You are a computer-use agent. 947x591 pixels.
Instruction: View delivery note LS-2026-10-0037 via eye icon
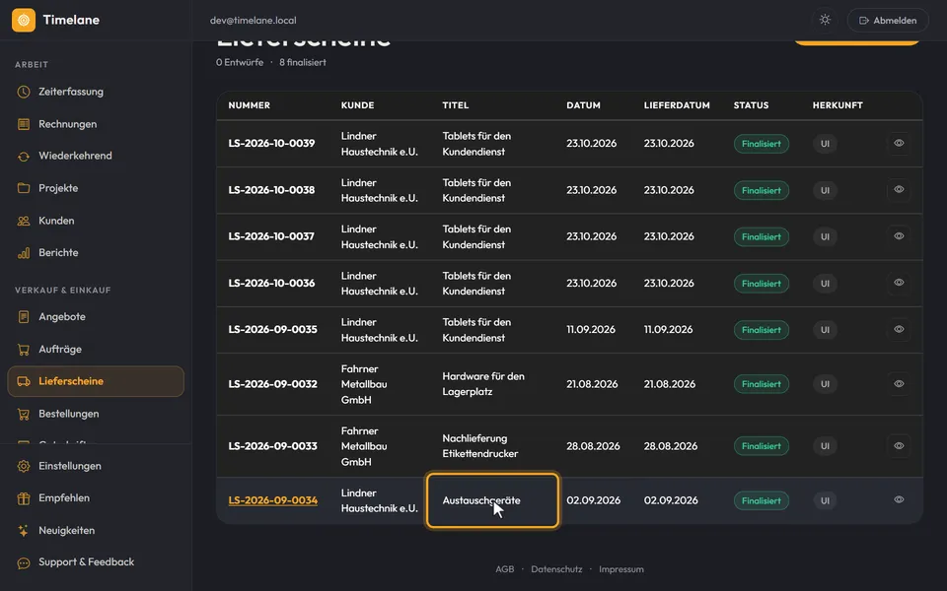pos(899,235)
